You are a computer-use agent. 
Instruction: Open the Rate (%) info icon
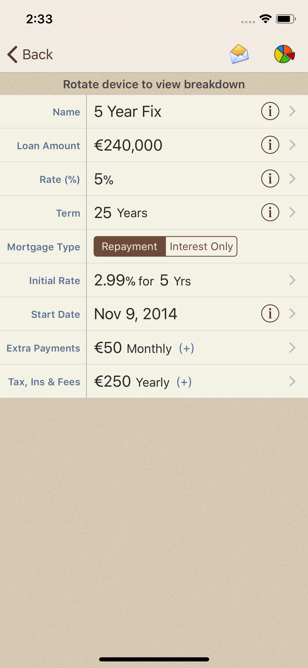[270, 179]
